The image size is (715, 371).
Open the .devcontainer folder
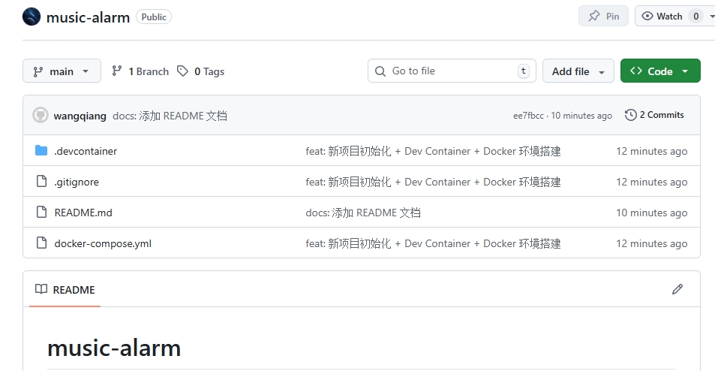click(86, 151)
